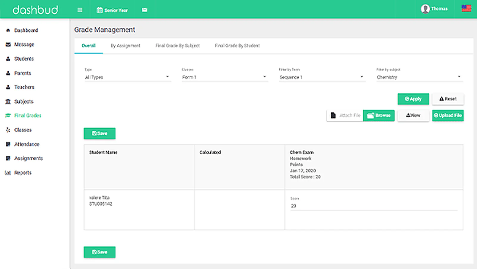Click the Calculated column header
This screenshot has height=269, width=477.
210,152
